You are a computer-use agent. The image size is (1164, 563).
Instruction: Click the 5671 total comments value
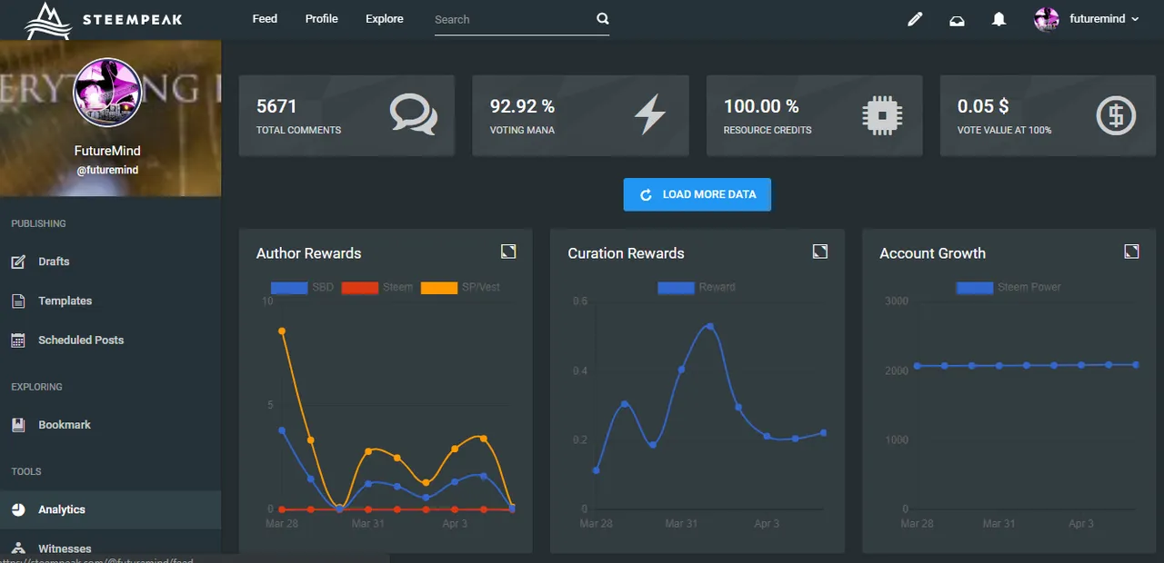coord(276,106)
